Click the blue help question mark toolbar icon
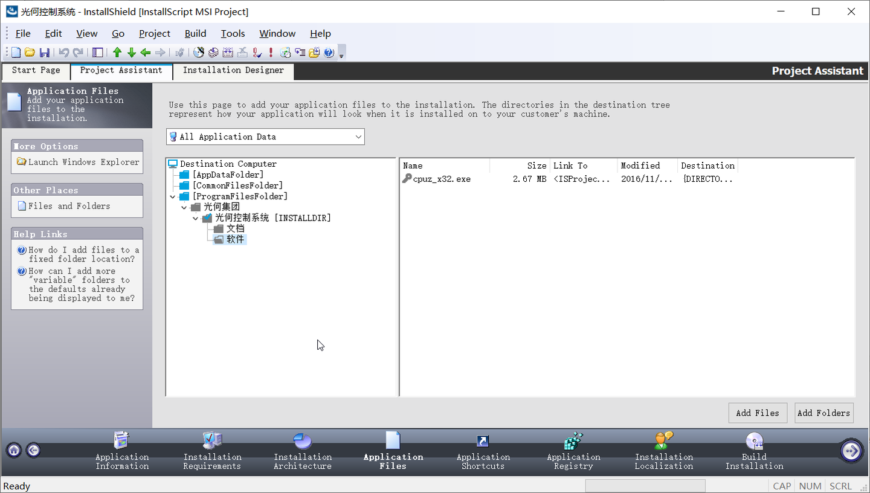Viewport: 870px width, 493px height. 329,53
